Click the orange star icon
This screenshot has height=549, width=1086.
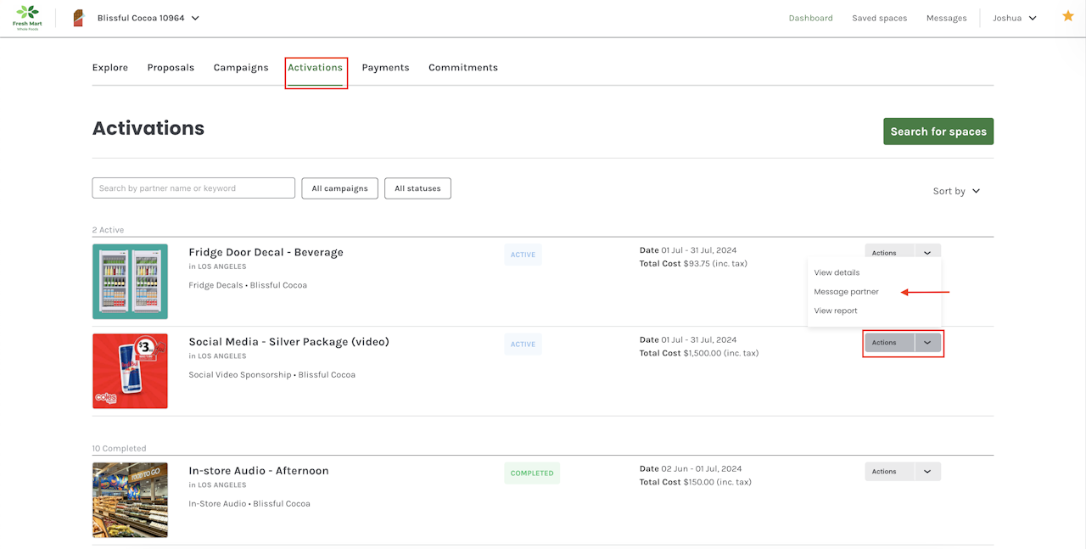[1067, 16]
